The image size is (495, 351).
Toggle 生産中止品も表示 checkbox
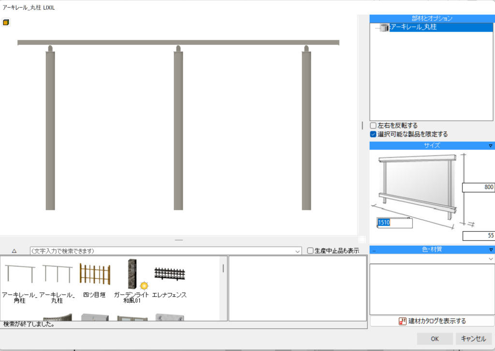[x=310, y=251]
